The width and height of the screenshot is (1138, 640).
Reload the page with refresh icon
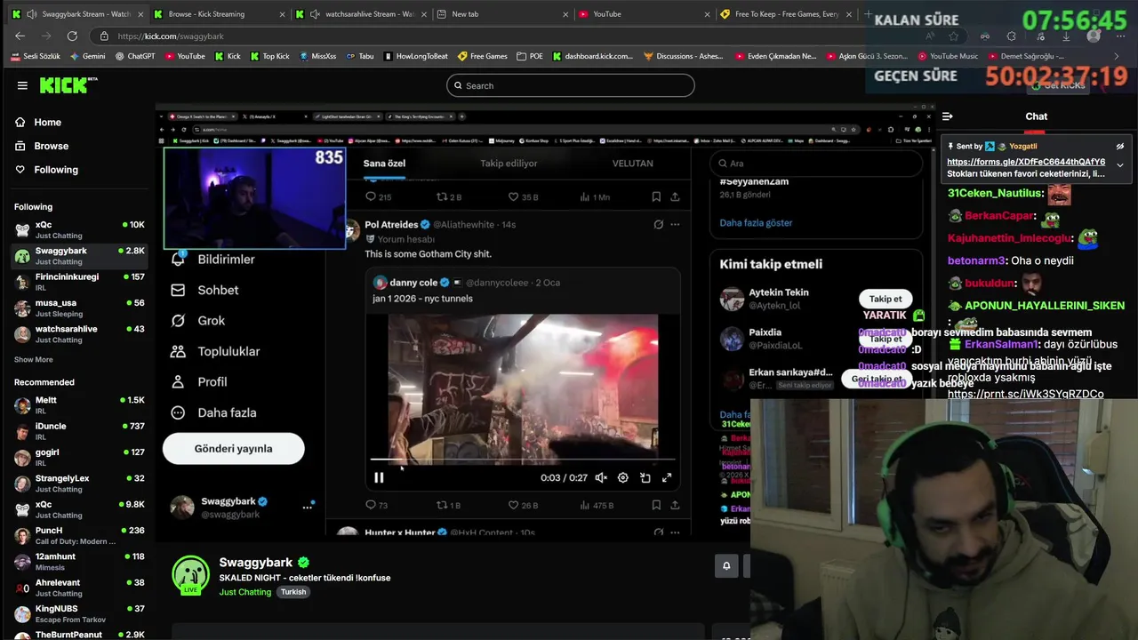72,36
